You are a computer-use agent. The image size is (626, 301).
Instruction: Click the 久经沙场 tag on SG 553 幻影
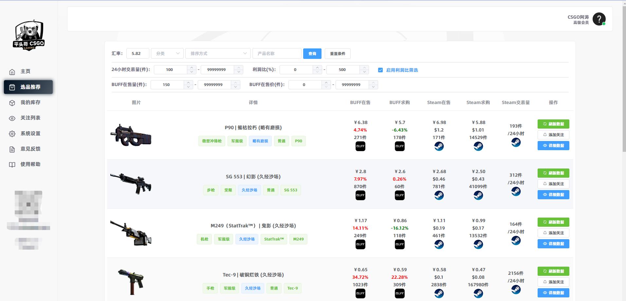[x=249, y=190]
